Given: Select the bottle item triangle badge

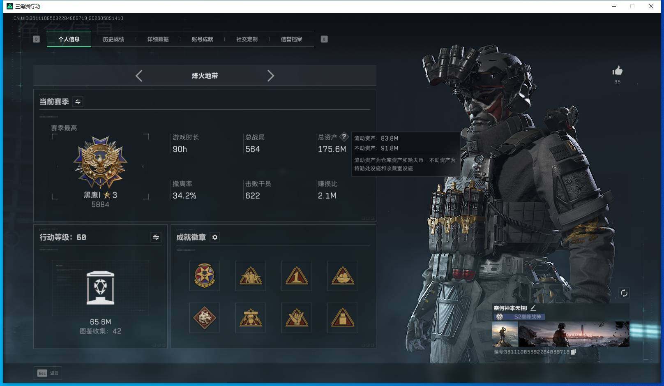Looking at the screenshot, I should click(x=343, y=318).
